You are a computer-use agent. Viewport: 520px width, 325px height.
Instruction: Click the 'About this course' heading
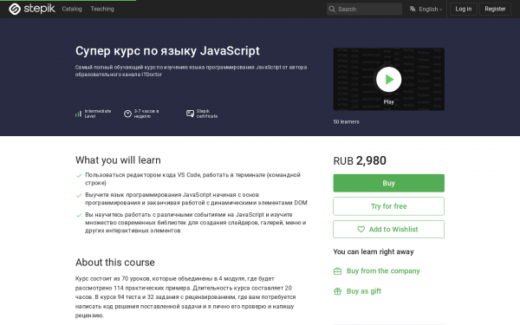point(115,263)
